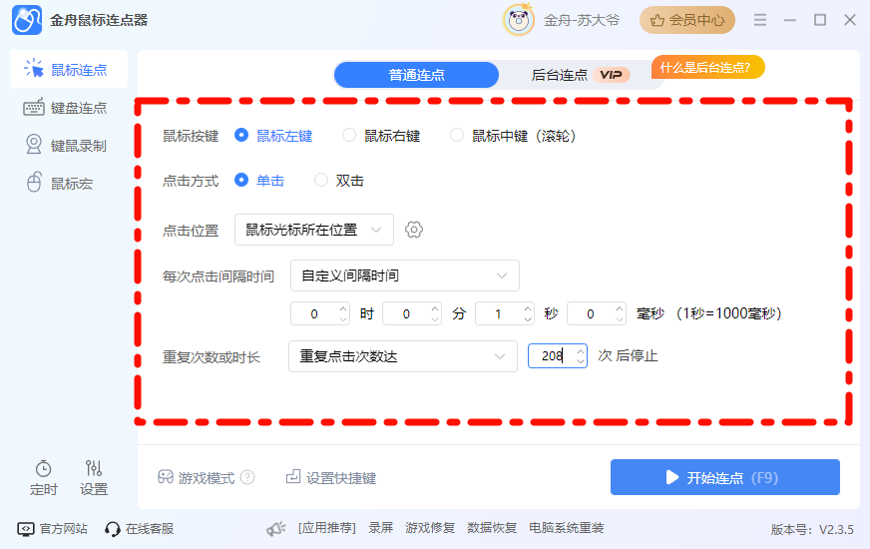Select the 鼠标右键 radio button
This screenshot has height=549, width=870.
click(x=349, y=135)
